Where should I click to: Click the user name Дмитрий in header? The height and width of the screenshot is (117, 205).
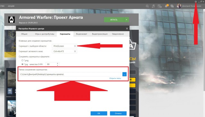[x=192, y=6]
